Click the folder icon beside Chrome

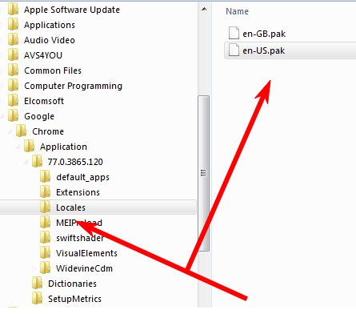tap(22, 131)
